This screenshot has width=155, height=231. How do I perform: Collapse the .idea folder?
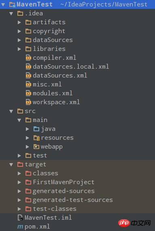[x=11, y=14]
